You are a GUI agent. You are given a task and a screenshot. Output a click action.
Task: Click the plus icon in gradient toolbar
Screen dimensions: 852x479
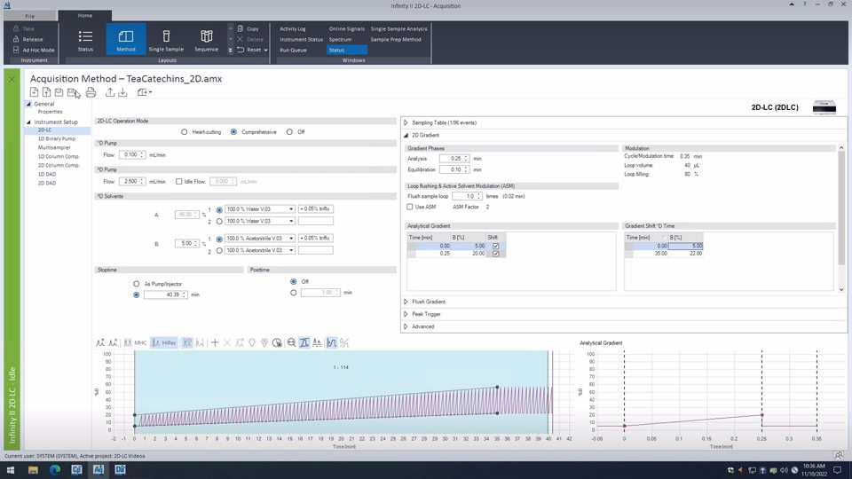(215, 342)
